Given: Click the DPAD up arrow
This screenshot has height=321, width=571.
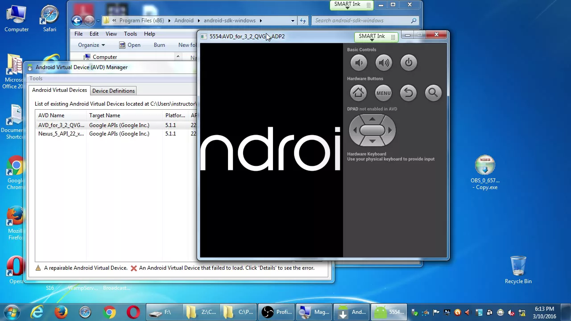Looking at the screenshot, I should [372, 119].
